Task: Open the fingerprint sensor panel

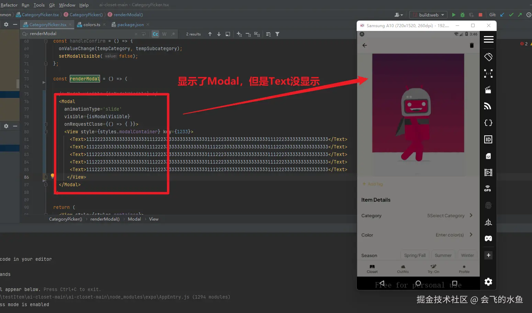Action: (488, 205)
